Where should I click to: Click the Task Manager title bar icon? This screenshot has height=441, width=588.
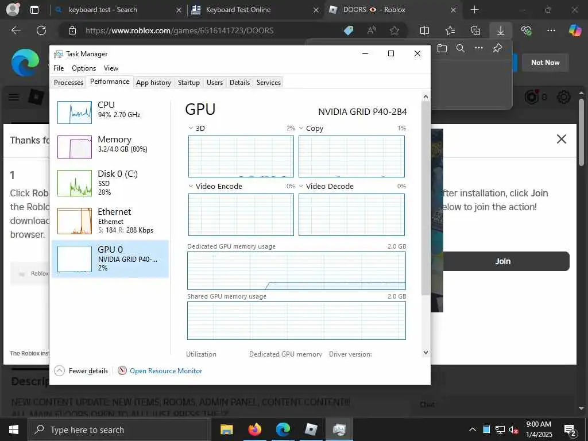[x=58, y=54]
